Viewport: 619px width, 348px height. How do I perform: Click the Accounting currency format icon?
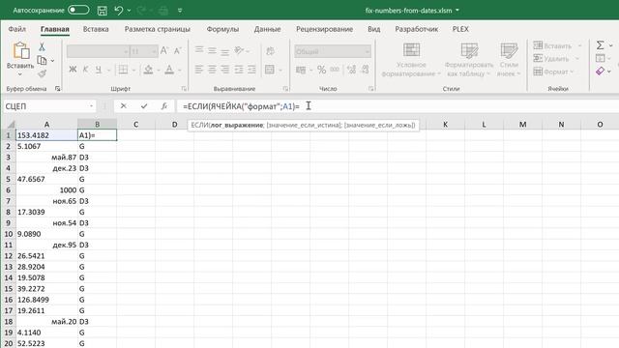coord(301,70)
